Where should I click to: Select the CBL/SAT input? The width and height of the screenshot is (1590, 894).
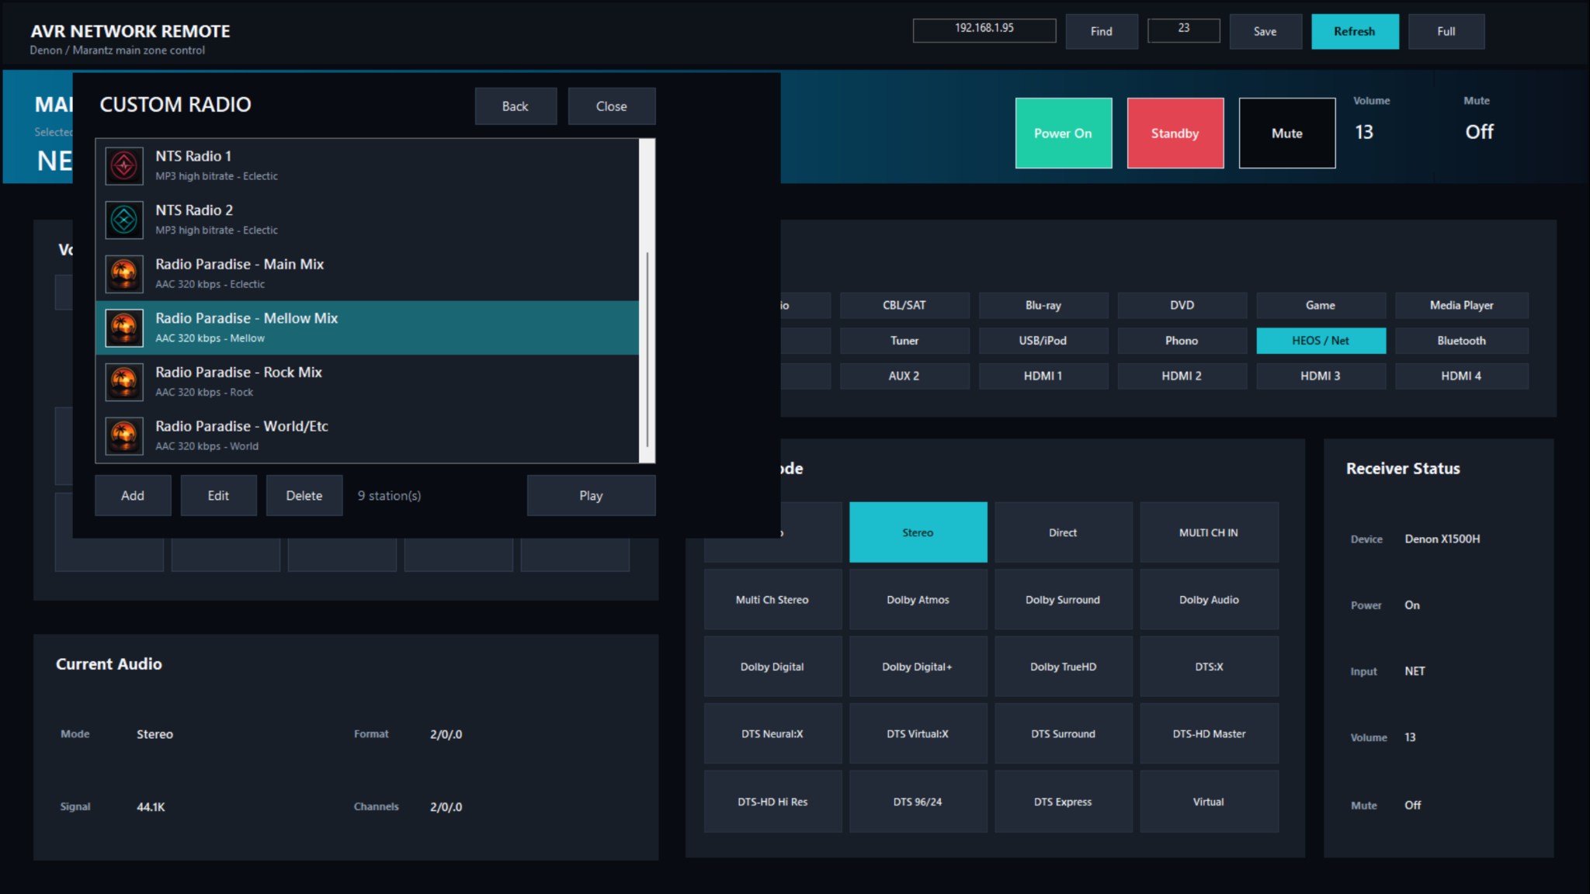[904, 305]
